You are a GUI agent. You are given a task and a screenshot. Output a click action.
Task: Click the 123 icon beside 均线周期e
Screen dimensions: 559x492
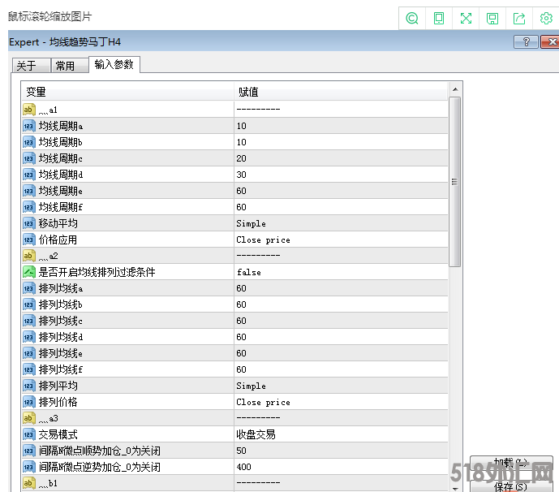click(x=29, y=191)
